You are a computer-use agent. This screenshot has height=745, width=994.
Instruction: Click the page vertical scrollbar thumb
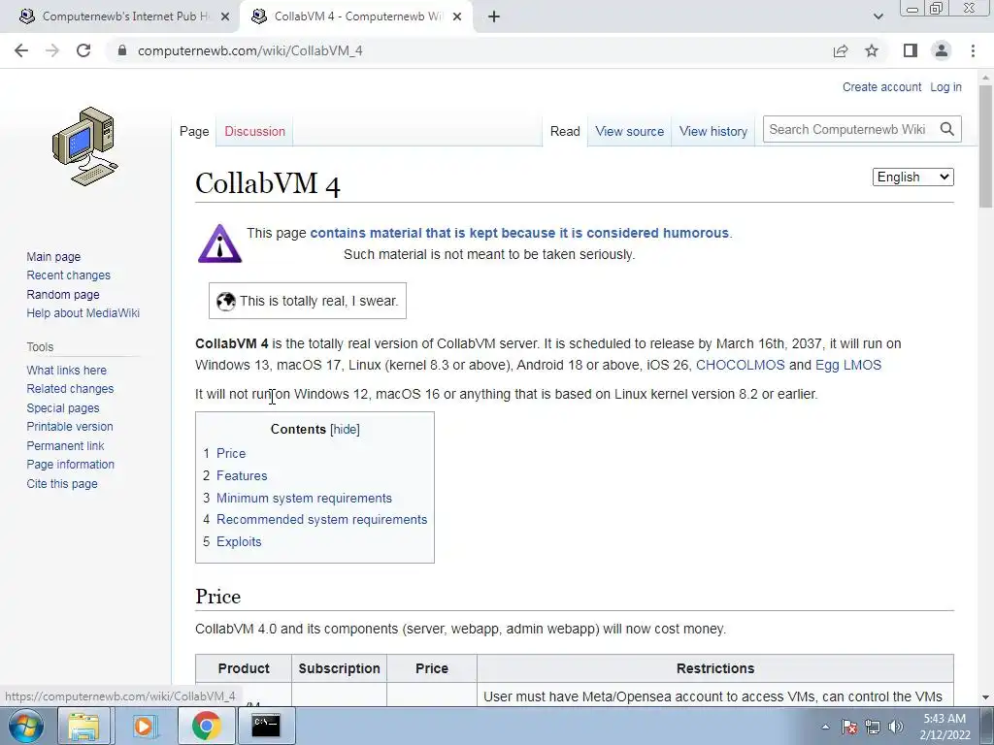[985, 146]
